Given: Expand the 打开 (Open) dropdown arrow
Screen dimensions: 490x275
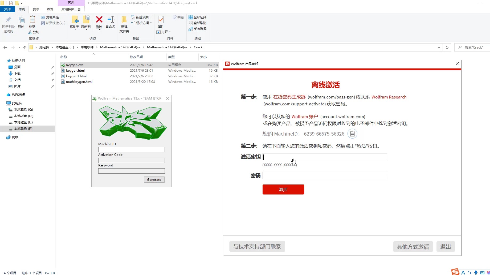Looking at the screenshot, I should pyautogui.click(x=170, y=32).
